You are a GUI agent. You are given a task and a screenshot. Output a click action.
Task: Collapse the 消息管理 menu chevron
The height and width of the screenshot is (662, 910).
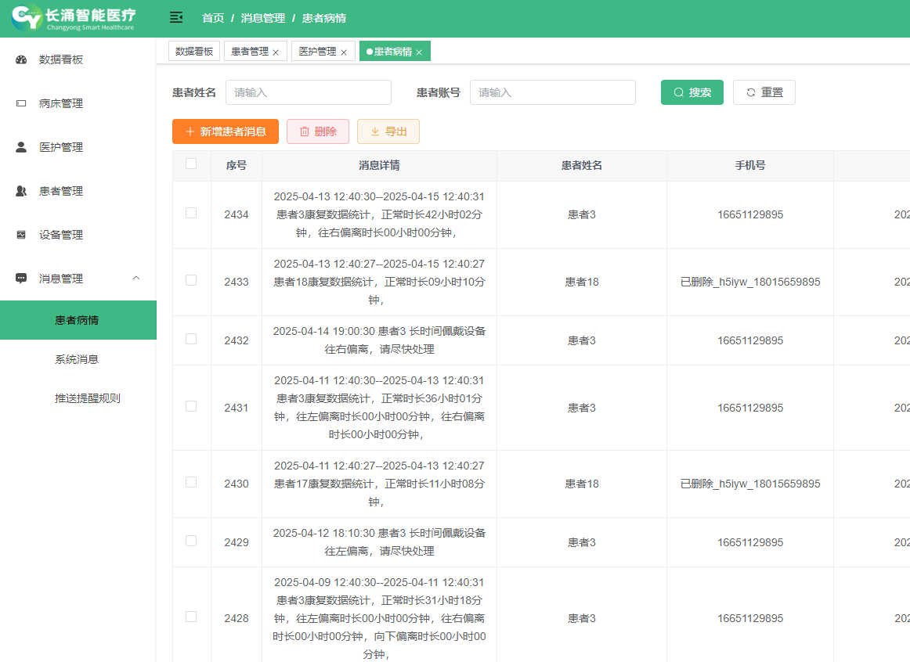[136, 279]
